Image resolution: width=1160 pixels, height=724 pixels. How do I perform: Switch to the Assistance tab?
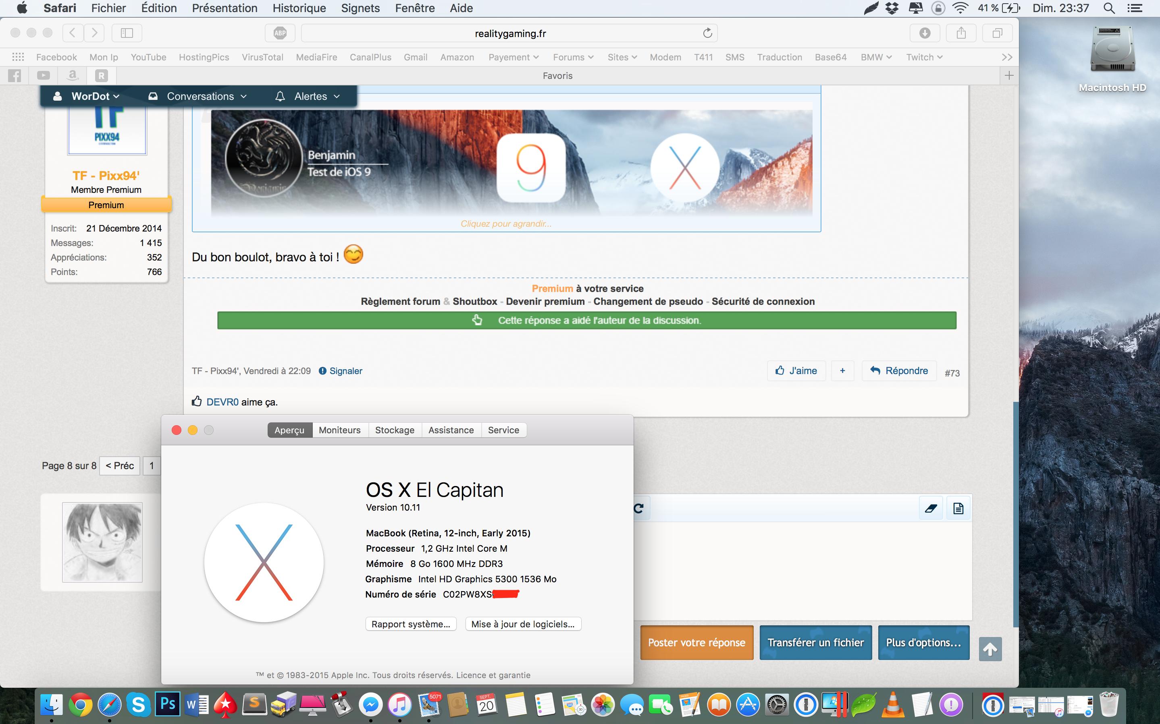[451, 430]
